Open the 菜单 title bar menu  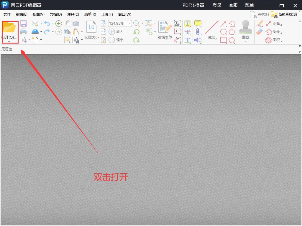250,5
